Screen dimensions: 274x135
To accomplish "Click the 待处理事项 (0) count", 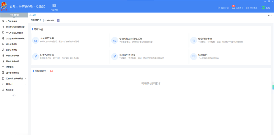I will [52, 71].
